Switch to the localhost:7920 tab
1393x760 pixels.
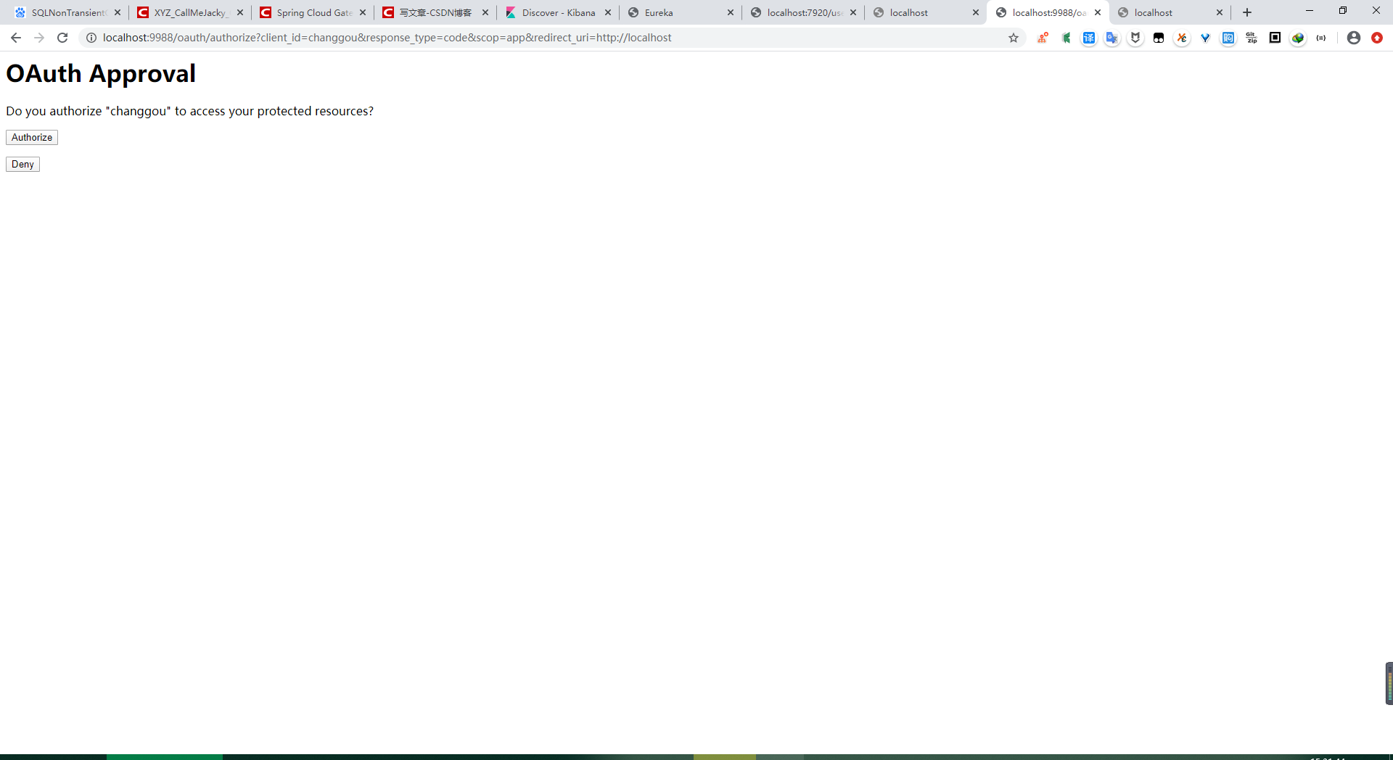point(802,12)
